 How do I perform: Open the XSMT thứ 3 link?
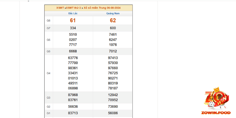[73, 8]
